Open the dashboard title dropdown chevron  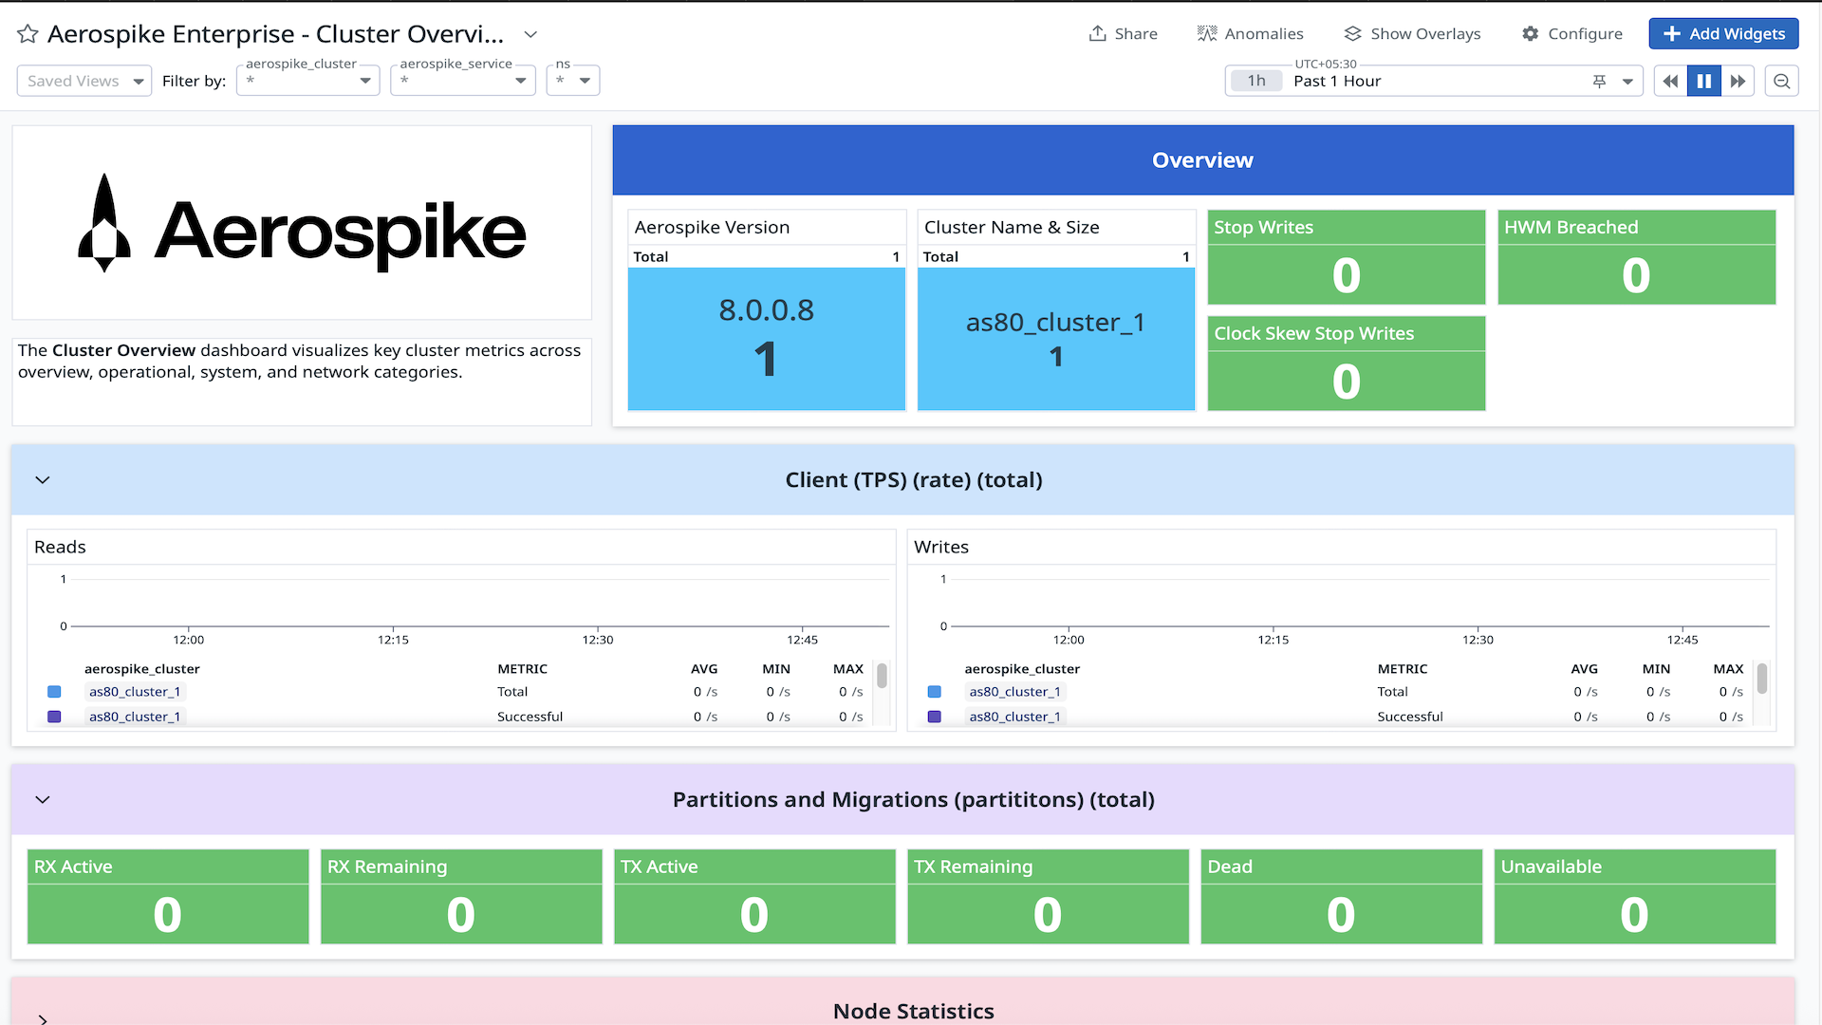531,34
